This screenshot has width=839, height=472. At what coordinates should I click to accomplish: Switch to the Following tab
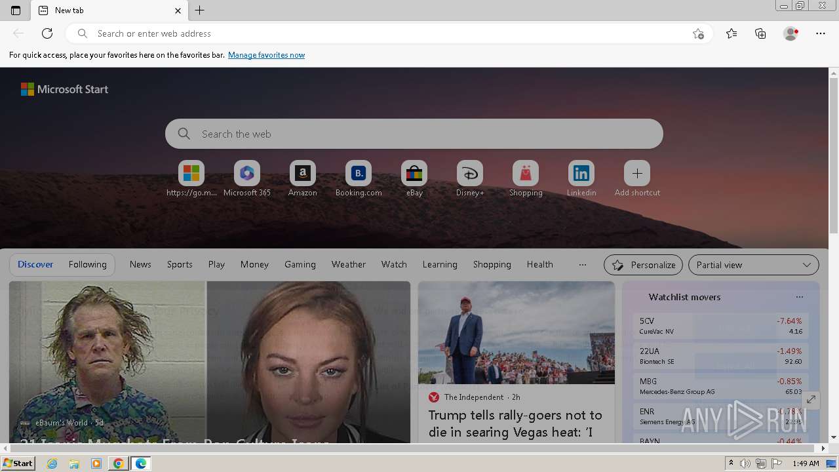click(87, 265)
